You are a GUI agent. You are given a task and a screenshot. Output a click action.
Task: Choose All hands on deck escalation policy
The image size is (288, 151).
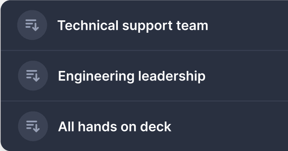coord(144,126)
